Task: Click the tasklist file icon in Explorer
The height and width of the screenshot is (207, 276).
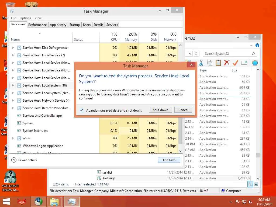Action: (x=99, y=172)
